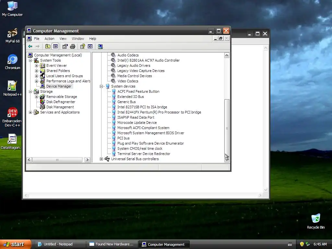Click the console tree horizontal scrollbar thumb
Image resolution: width=332 pixels, height=249 pixels.
pos(57,160)
